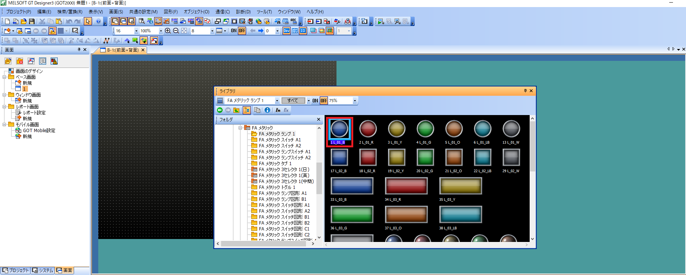Screen dimensions: 686x275
Task: Select the 画面のデザイン tree item
Action: click(29, 71)
